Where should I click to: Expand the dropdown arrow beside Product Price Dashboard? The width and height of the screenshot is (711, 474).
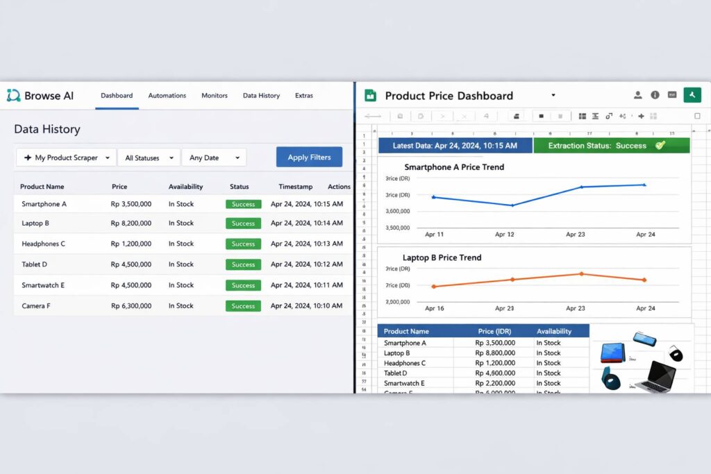[553, 95]
